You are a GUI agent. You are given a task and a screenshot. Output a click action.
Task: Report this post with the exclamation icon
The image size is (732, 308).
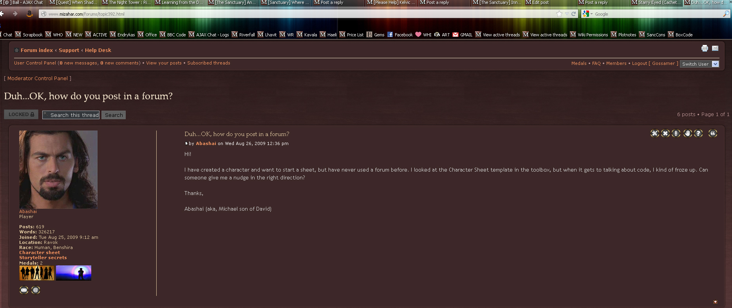tap(676, 133)
